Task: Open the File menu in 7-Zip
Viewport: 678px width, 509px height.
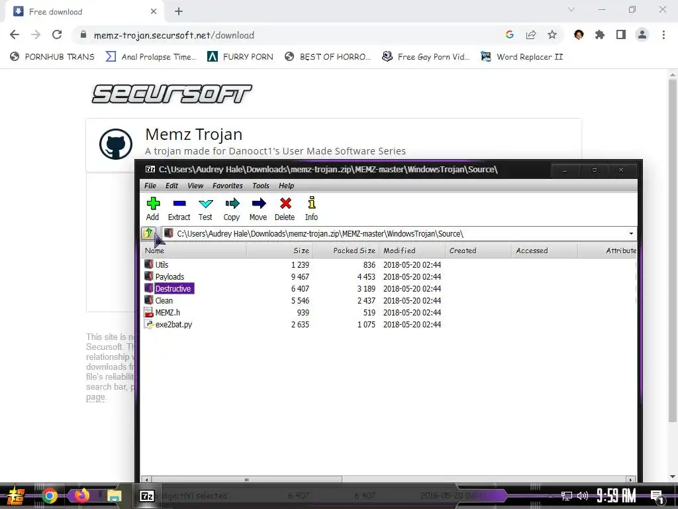Action: point(150,186)
